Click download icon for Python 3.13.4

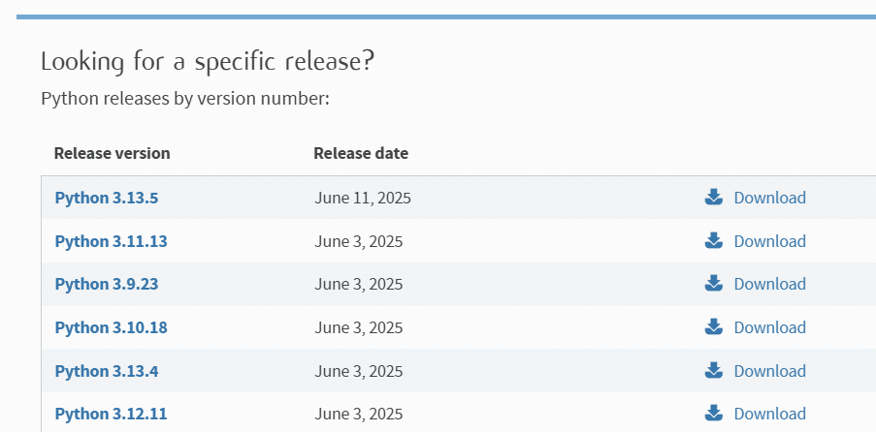[x=714, y=370]
